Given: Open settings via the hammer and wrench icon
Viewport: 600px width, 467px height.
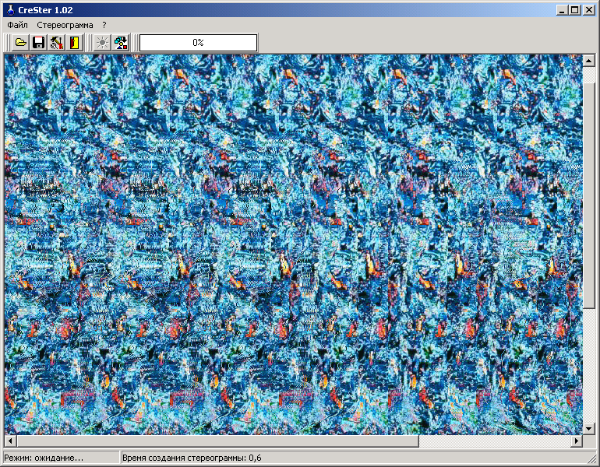Looking at the screenshot, I should (x=56, y=43).
